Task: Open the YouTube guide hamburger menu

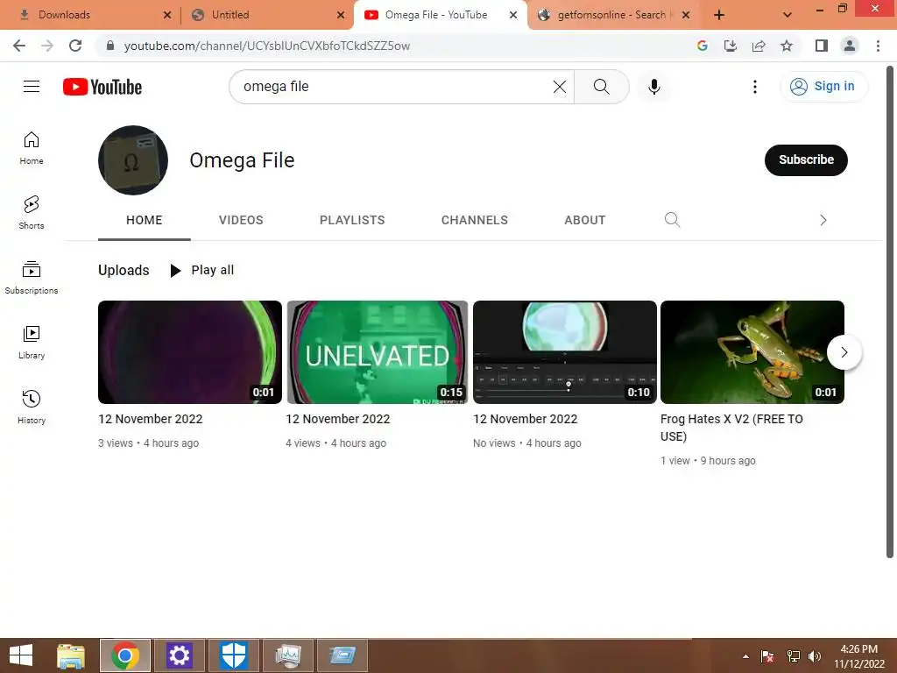Action: click(x=32, y=87)
